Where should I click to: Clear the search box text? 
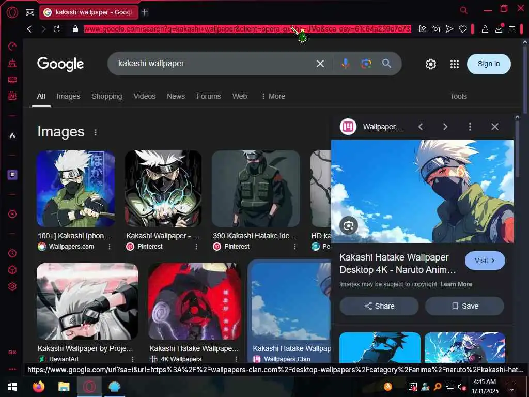pos(320,64)
